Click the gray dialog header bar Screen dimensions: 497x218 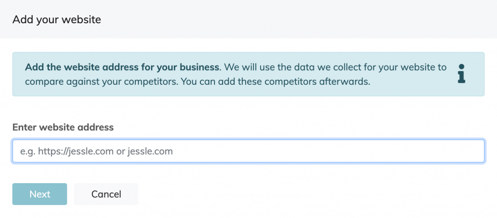[248, 19]
